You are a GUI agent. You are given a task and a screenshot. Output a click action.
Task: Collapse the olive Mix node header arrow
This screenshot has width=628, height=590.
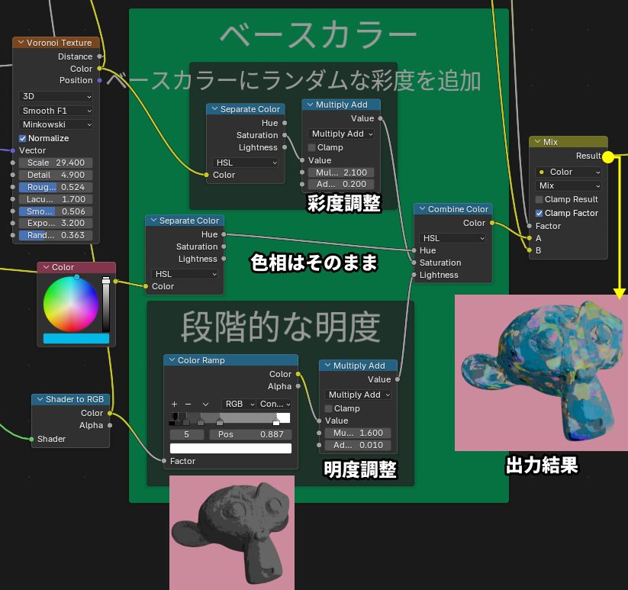pyautogui.click(x=536, y=142)
